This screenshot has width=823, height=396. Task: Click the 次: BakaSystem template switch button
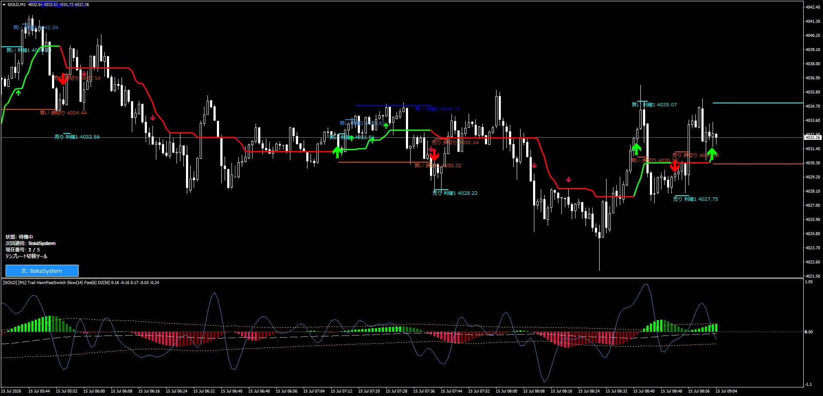42,271
